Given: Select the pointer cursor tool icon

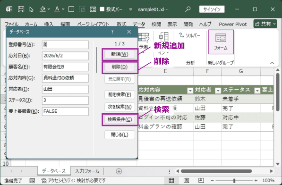Looking at the screenshot, I should (32, 9).
